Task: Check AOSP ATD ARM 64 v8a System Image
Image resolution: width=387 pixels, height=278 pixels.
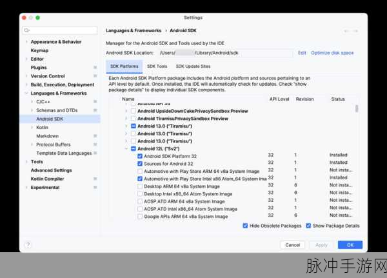Action: point(140,201)
